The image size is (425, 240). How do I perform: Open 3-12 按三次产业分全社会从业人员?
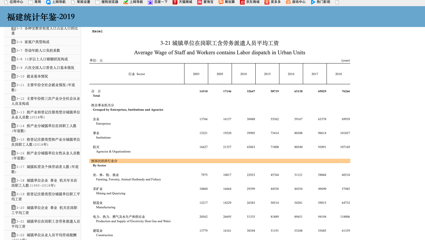coord(46,101)
